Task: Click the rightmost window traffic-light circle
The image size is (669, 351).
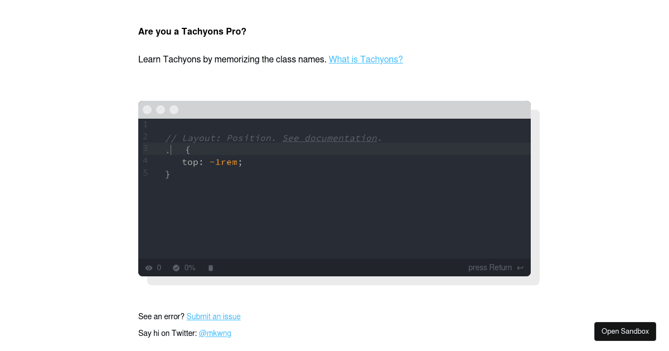Action: 174,109
